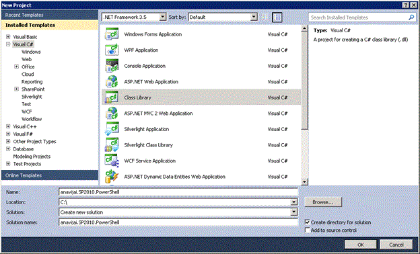Click the ASP.NET MVC 2 Web Application icon
This screenshot has height=254, width=420.
pos(112,113)
